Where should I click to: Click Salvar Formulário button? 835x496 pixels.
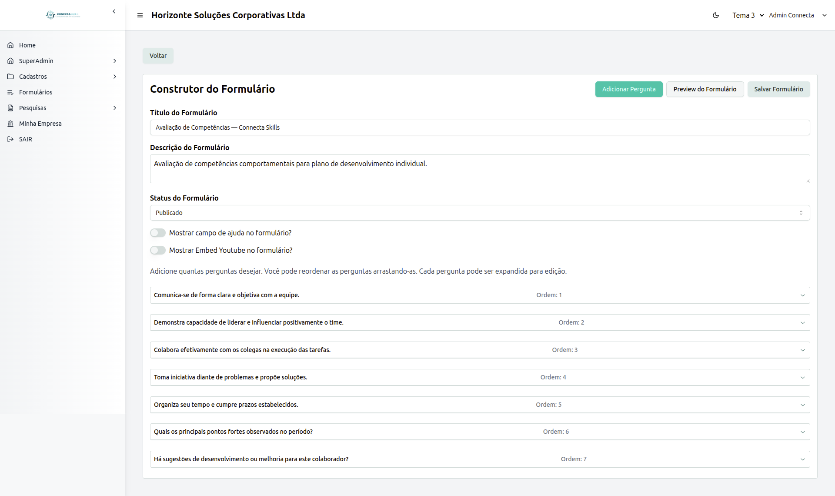(x=778, y=89)
